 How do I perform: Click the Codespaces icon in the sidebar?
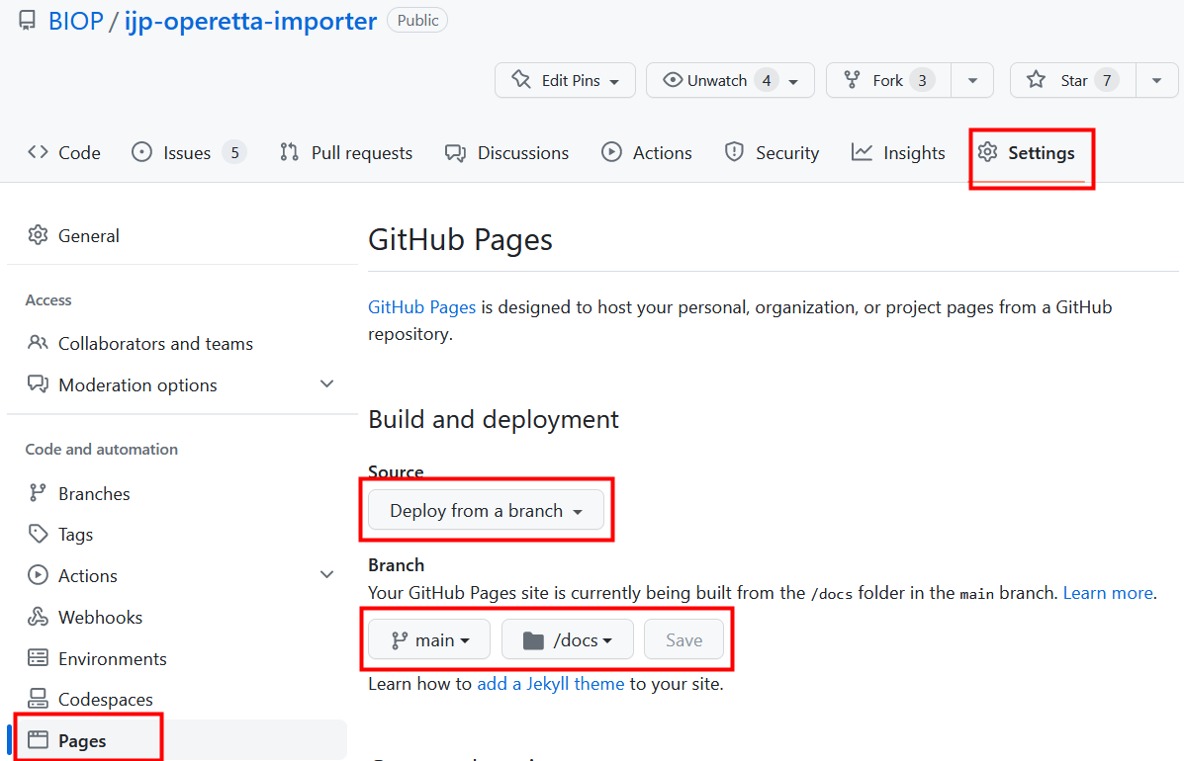point(38,699)
